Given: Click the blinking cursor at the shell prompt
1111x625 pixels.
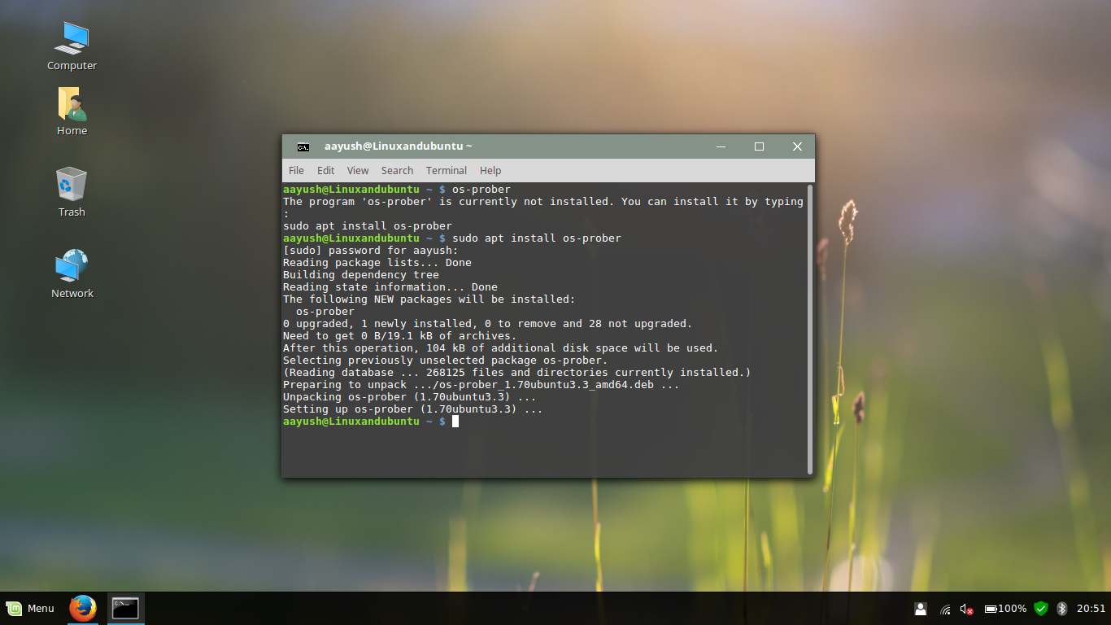Looking at the screenshot, I should (455, 421).
